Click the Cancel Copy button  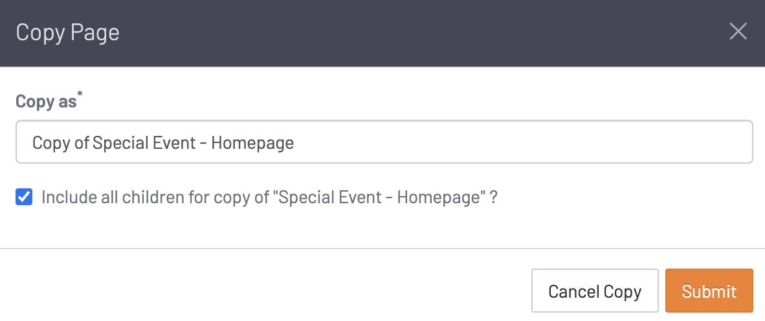click(x=594, y=291)
